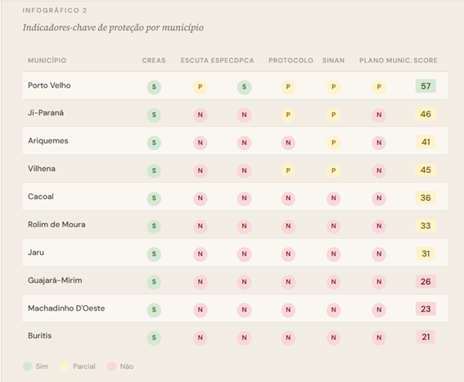Sort by the SCORE column header
This screenshot has width=464, height=382.
(x=426, y=61)
